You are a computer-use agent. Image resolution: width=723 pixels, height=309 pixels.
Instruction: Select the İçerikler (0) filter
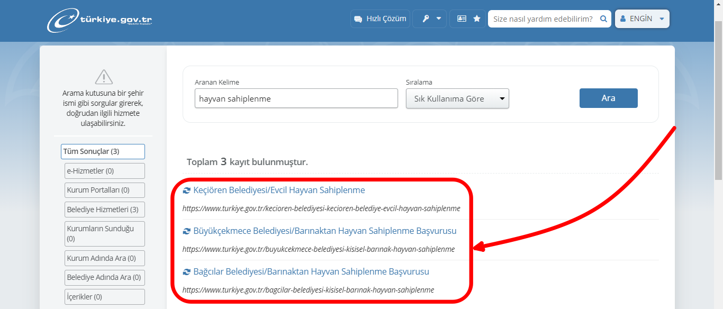pos(104,296)
